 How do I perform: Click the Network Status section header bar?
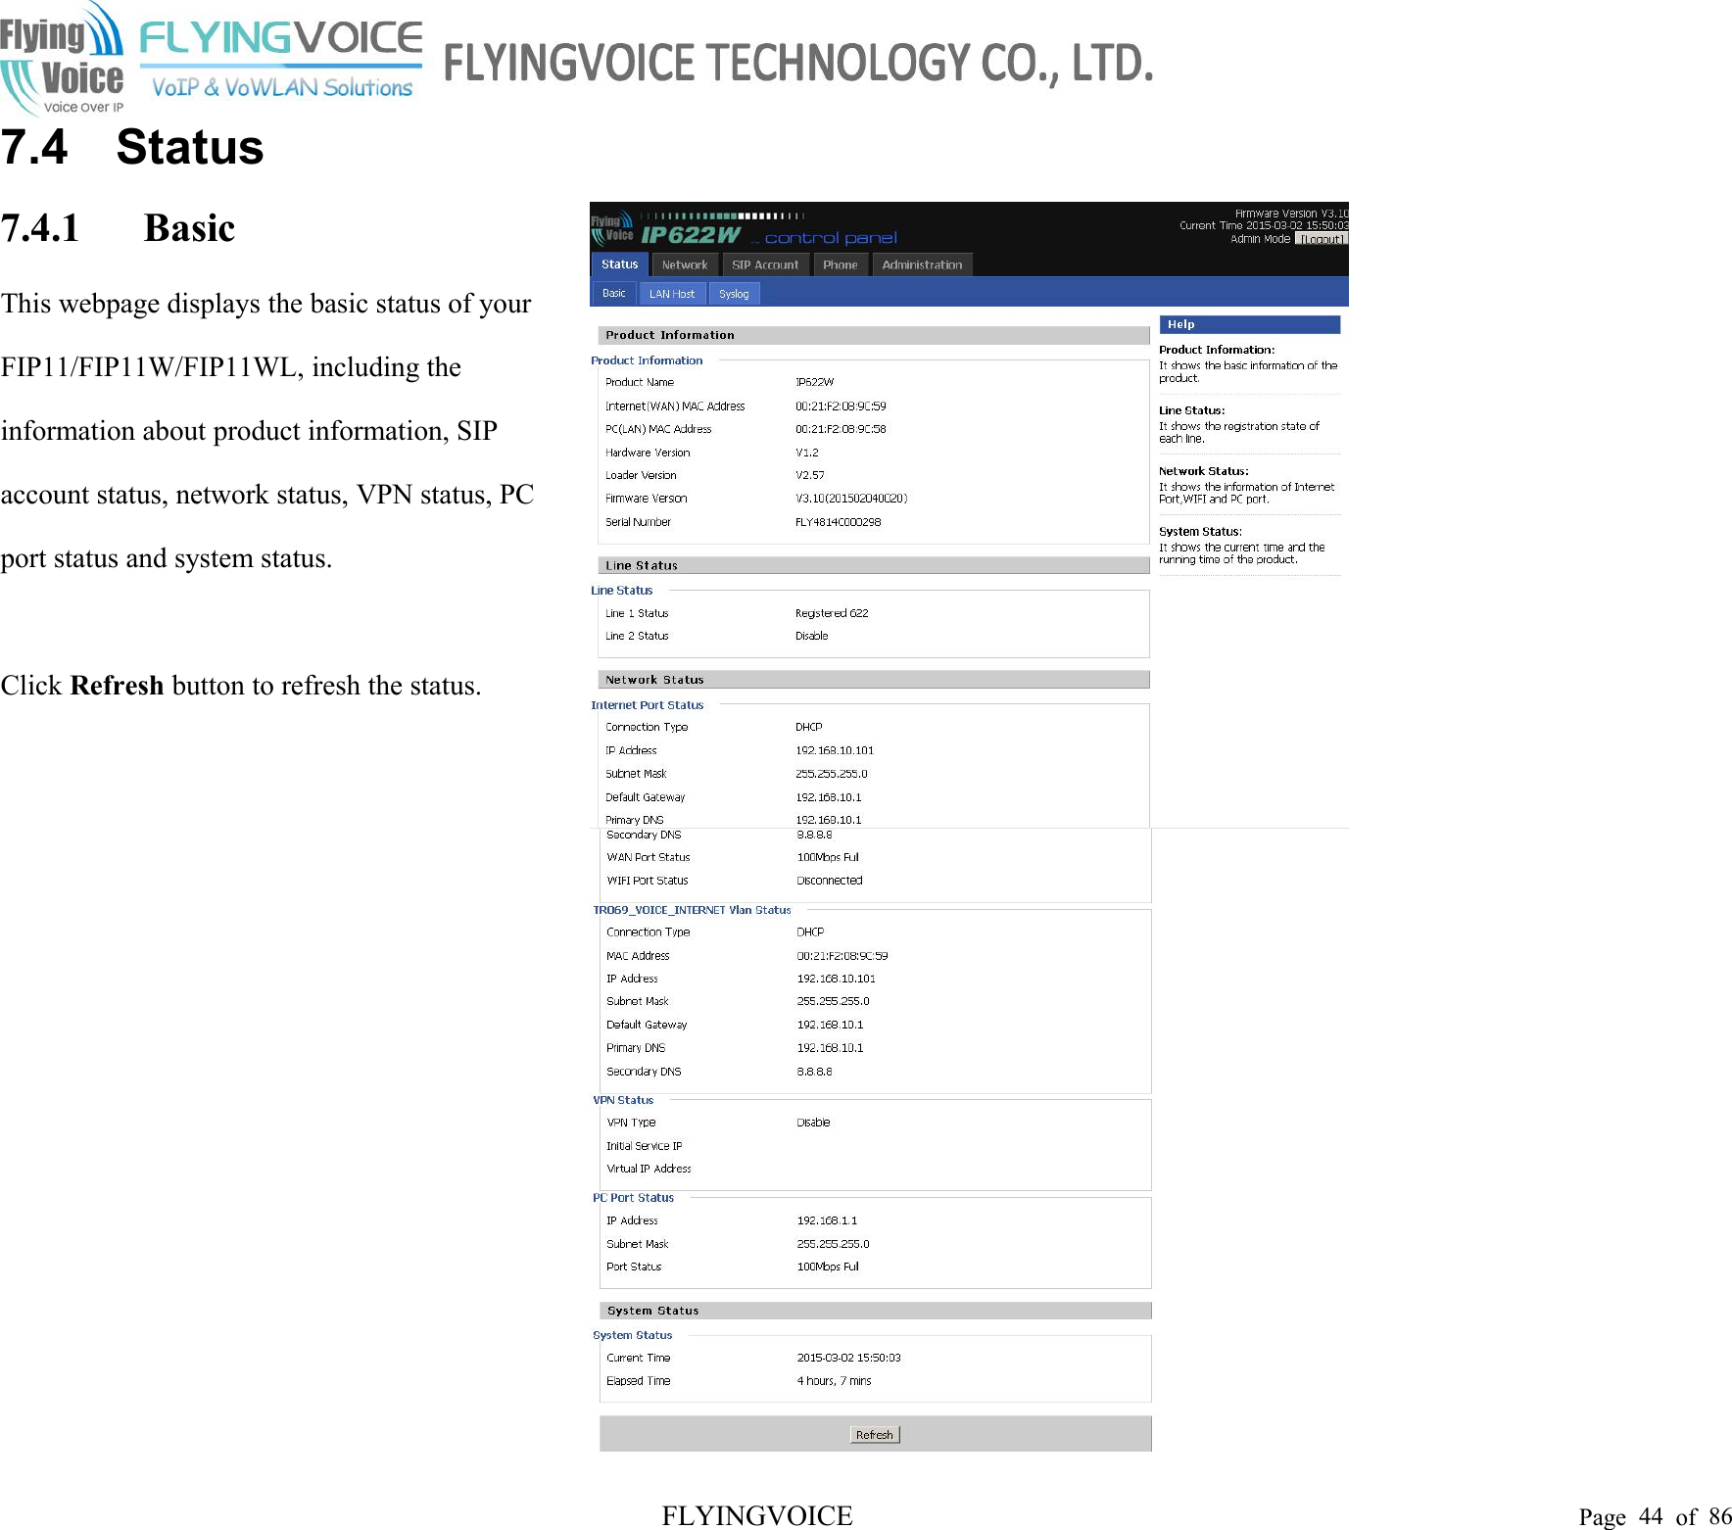coord(874,680)
